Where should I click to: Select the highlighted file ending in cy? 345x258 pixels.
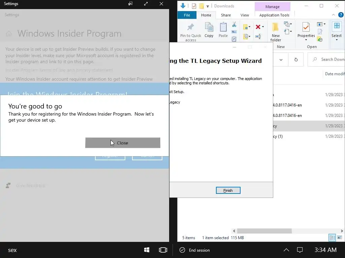309,126
